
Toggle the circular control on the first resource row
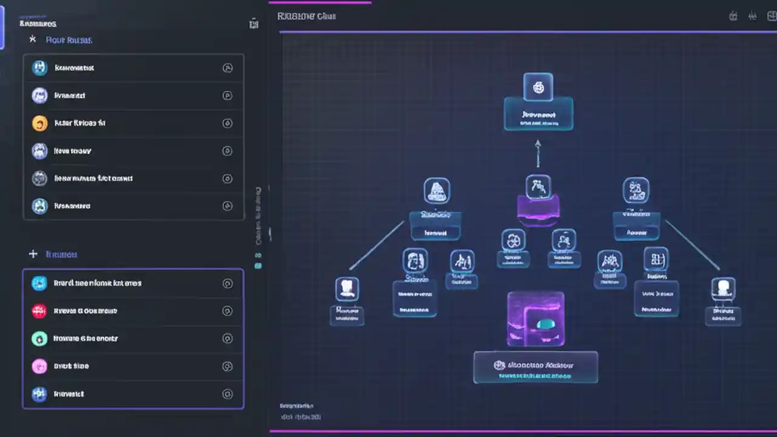(x=228, y=68)
